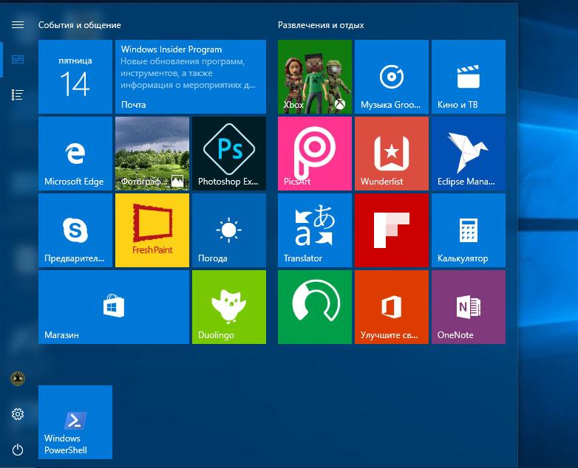Open the Магазин store tile
The image size is (578, 468).
[x=114, y=307]
